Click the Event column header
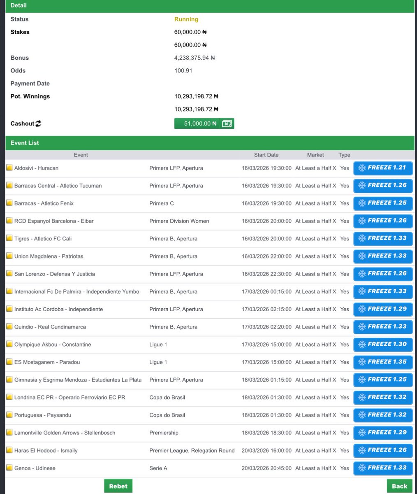 [81, 155]
